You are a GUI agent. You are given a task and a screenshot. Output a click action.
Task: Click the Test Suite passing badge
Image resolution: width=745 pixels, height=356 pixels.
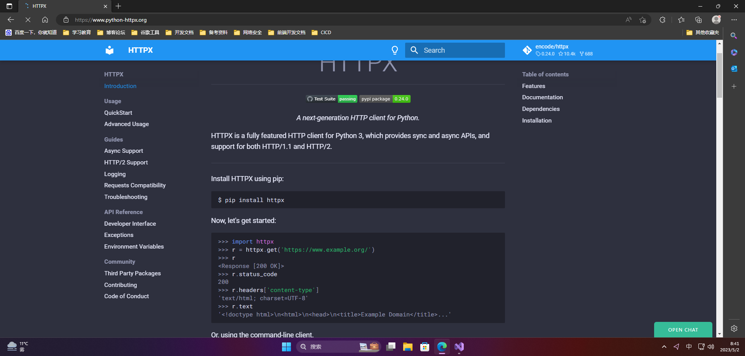pyautogui.click(x=331, y=99)
